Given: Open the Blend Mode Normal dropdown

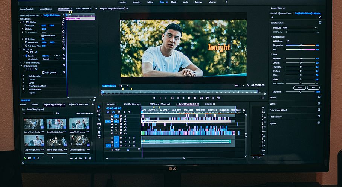Looking at the screenshot, I should tap(50, 59).
